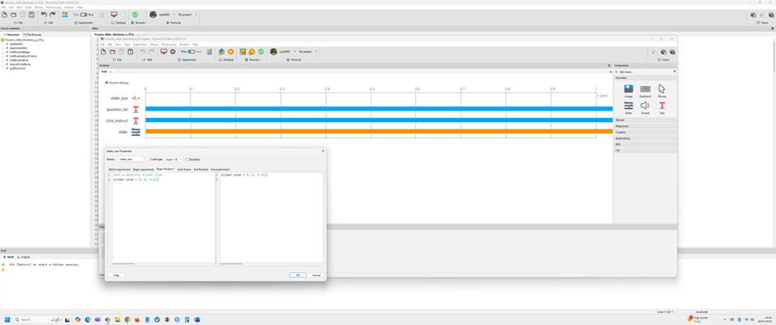Viewport: 776px width, 325px height.
Task: Toggle Pilot/Run switch in Coder toolbar
Action: click(83, 15)
